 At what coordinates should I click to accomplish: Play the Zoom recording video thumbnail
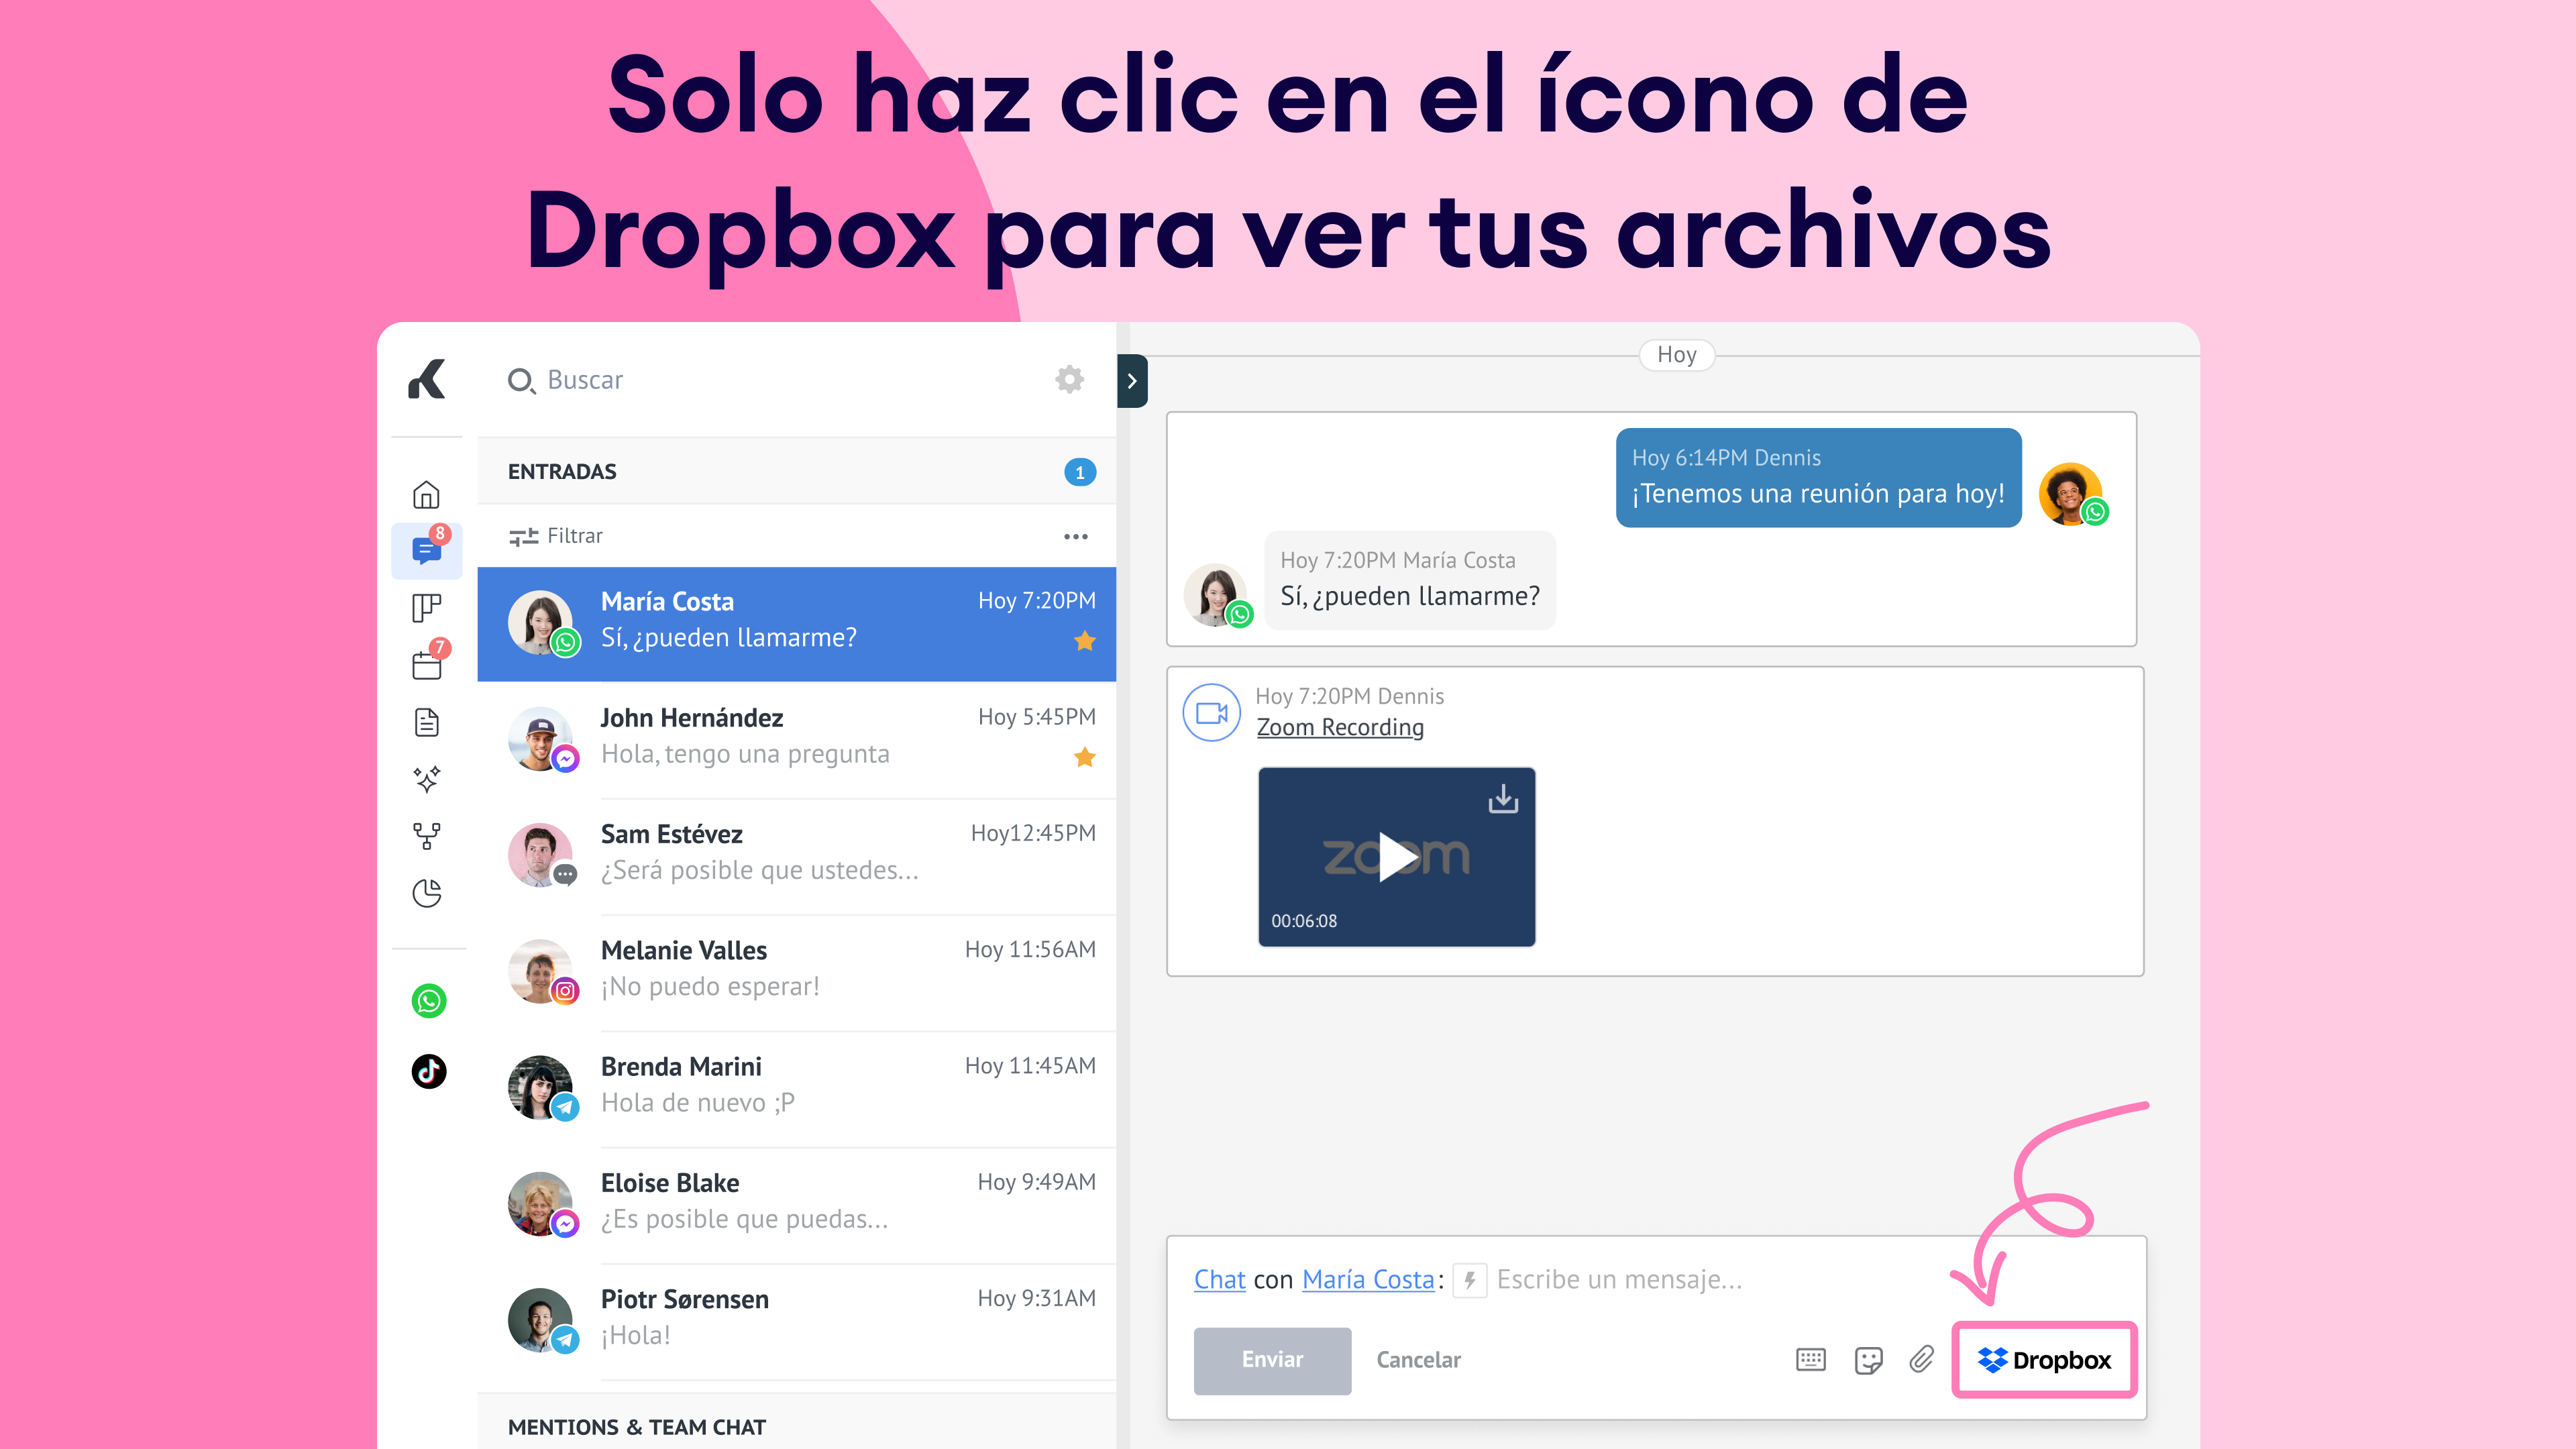click(x=1396, y=857)
